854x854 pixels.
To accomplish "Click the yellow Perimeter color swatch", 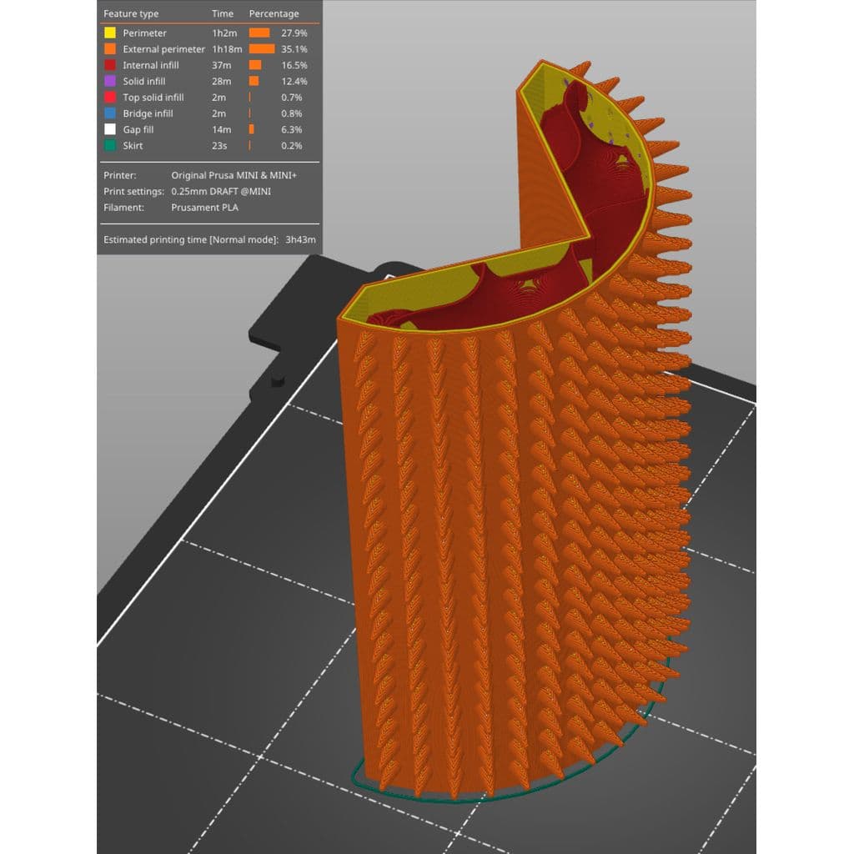I will pos(110,33).
